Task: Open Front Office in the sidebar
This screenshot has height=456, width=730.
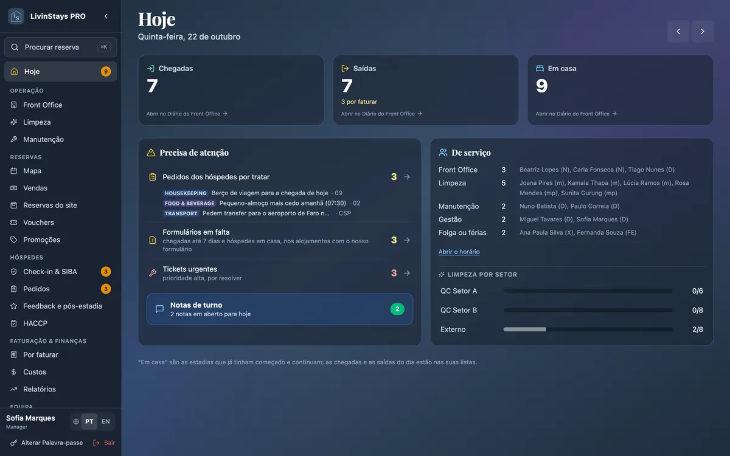Action: tap(60, 105)
